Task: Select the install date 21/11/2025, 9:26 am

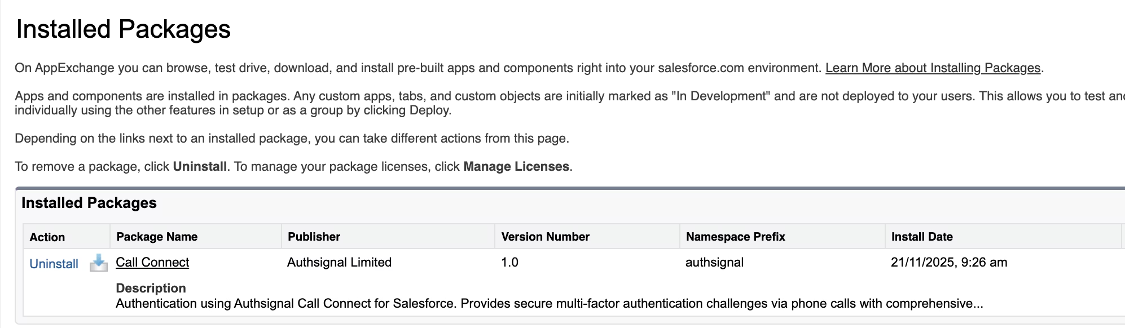Action: pos(949,262)
